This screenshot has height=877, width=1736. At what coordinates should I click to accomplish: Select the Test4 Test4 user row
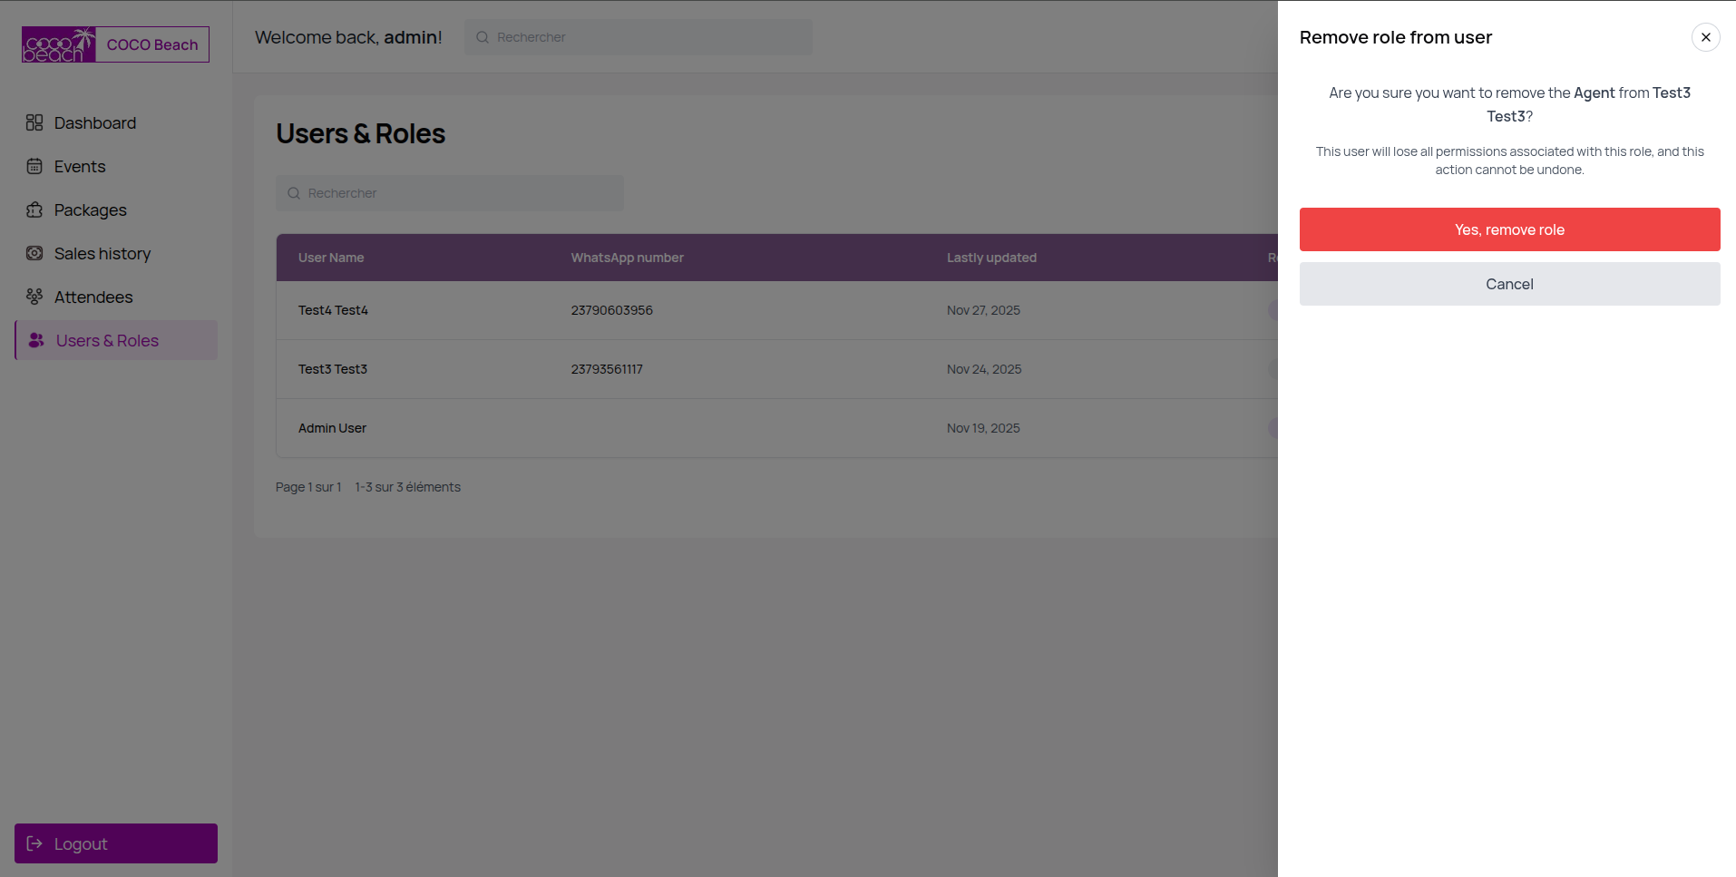click(x=333, y=310)
